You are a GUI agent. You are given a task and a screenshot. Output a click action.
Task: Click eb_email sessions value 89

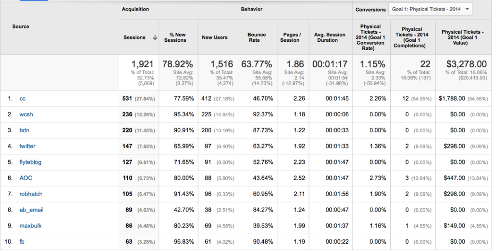click(129, 210)
